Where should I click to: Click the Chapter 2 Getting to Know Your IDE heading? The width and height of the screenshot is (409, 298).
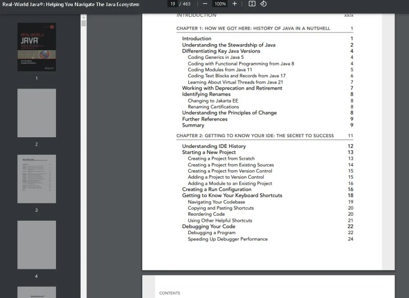255,136
